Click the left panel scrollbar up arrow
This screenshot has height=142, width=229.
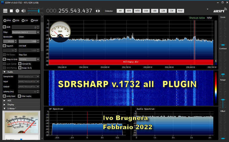(x=42, y=17)
